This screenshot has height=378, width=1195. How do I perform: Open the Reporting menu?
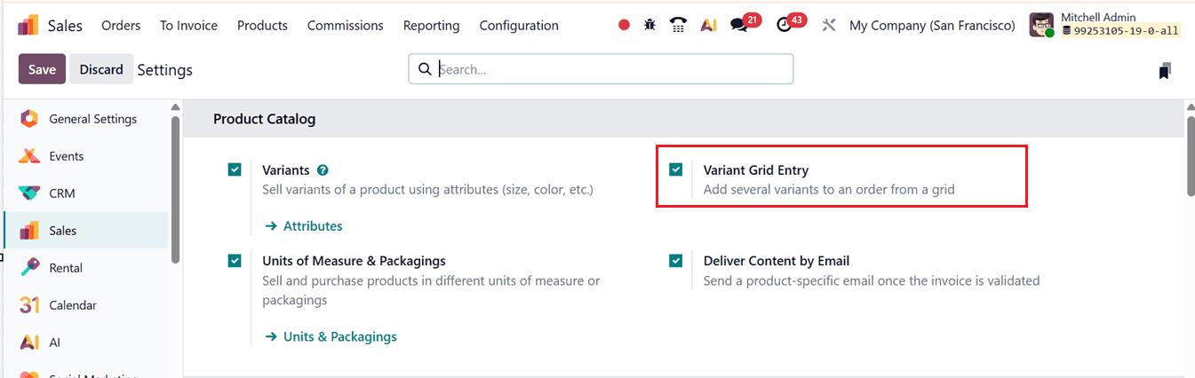tap(431, 25)
